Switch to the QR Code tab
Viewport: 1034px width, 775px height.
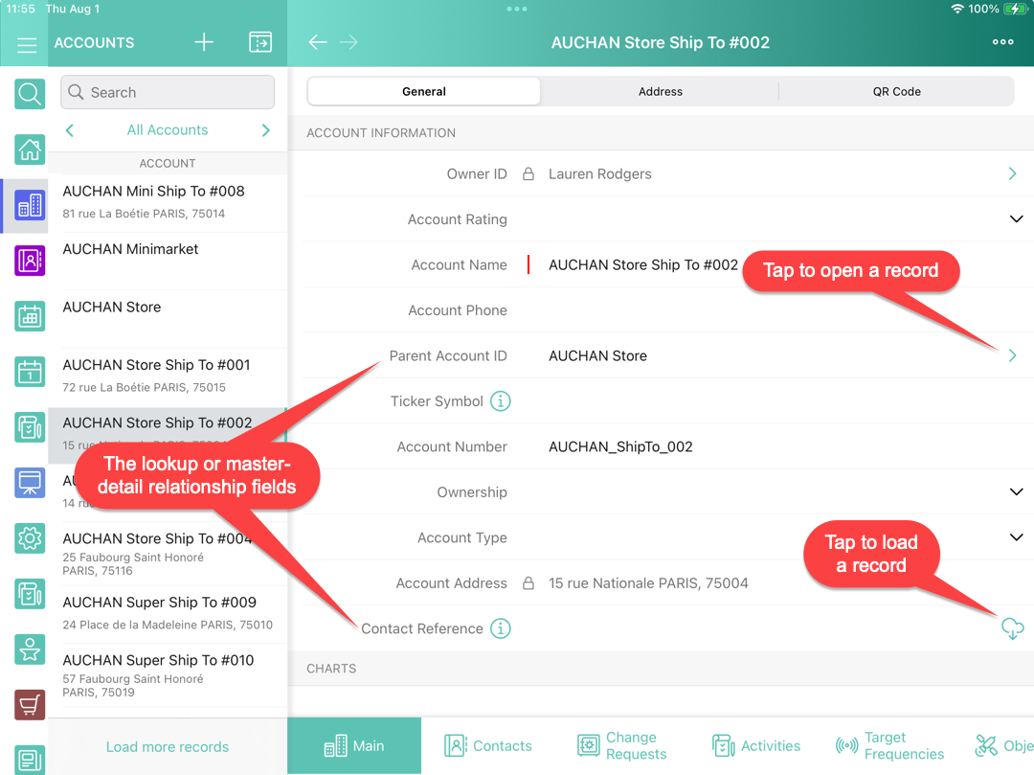(x=896, y=92)
